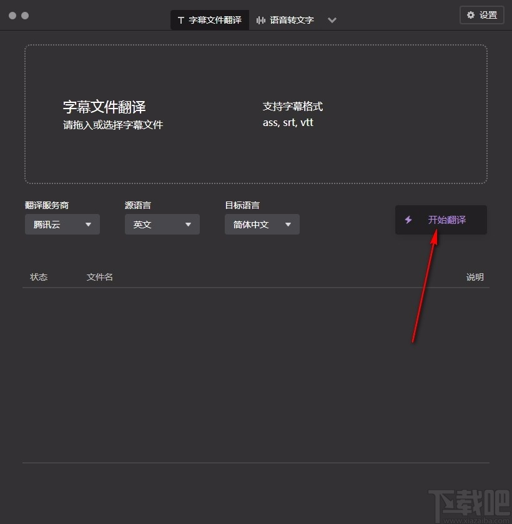This screenshot has height=524, width=512.
Task: Click the lightning icon inside the 开始翻译 button
Action: 409,220
